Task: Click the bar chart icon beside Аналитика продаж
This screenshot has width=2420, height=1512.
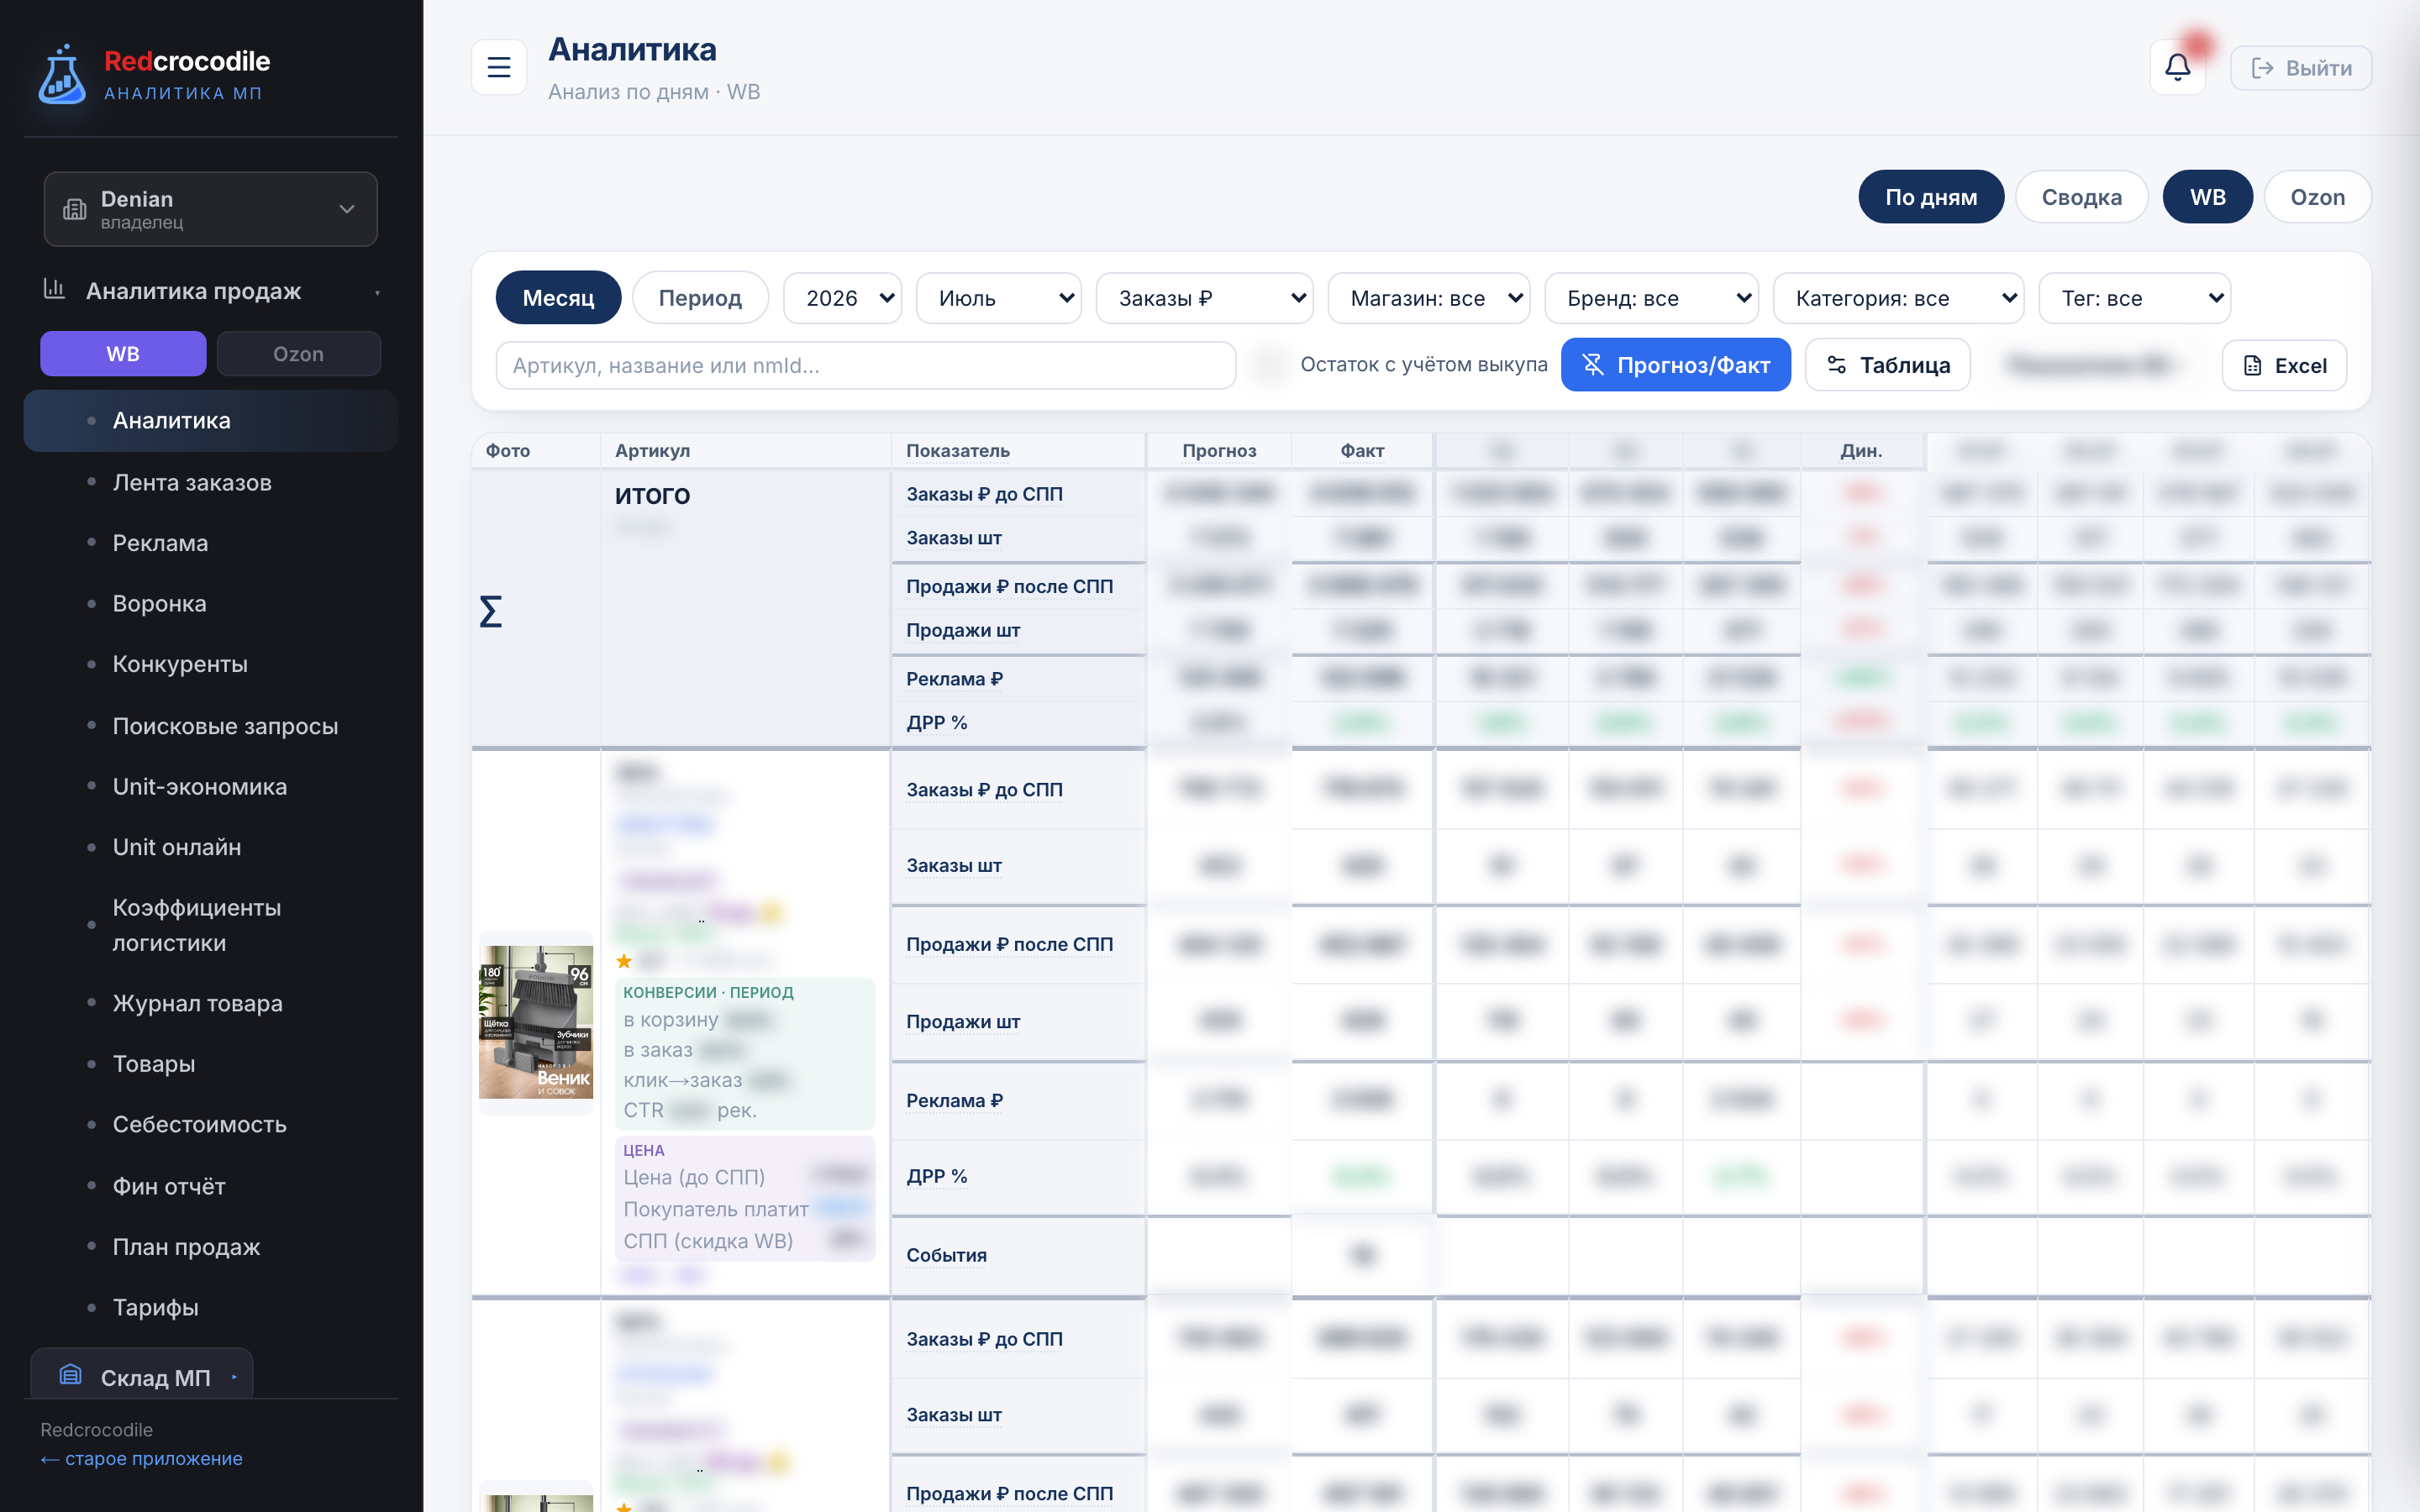Action: [54, 290]
